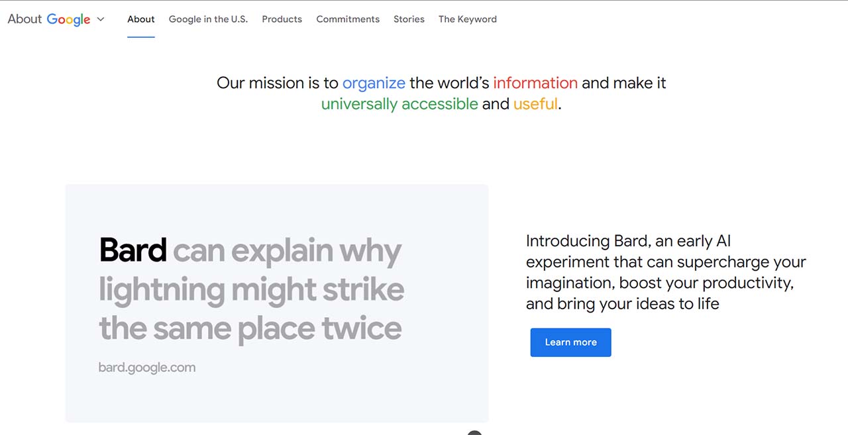
Task: Switch to the Stories tab
Action: pyautogui.click(x=409, y=19)
